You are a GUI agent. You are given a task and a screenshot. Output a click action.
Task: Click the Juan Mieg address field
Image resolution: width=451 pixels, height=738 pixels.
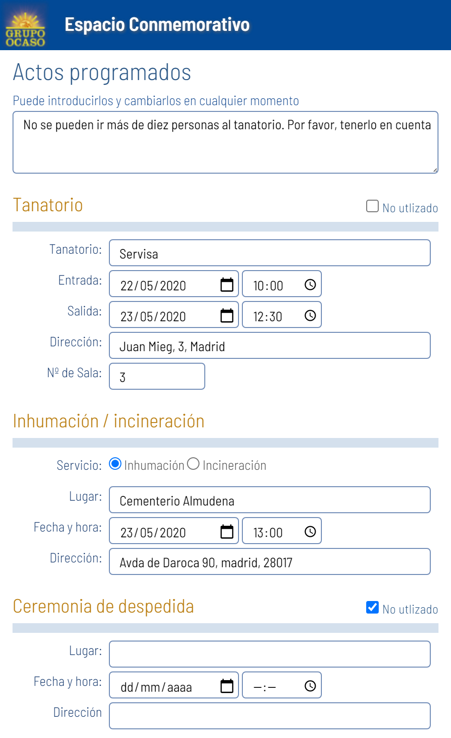click(270, 346)
